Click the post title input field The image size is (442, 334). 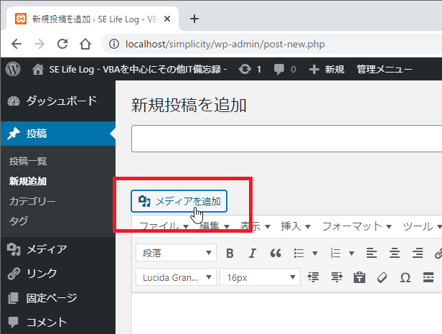(287, 138)
